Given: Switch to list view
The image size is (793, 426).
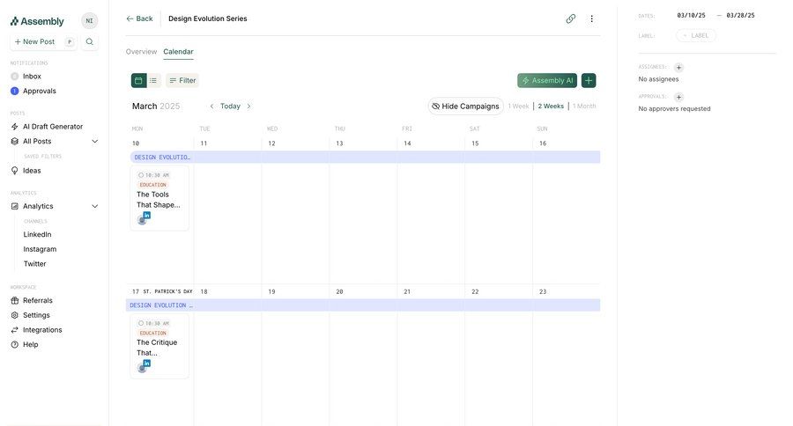Looking at the screenshot, I should [x=153, y=80].
